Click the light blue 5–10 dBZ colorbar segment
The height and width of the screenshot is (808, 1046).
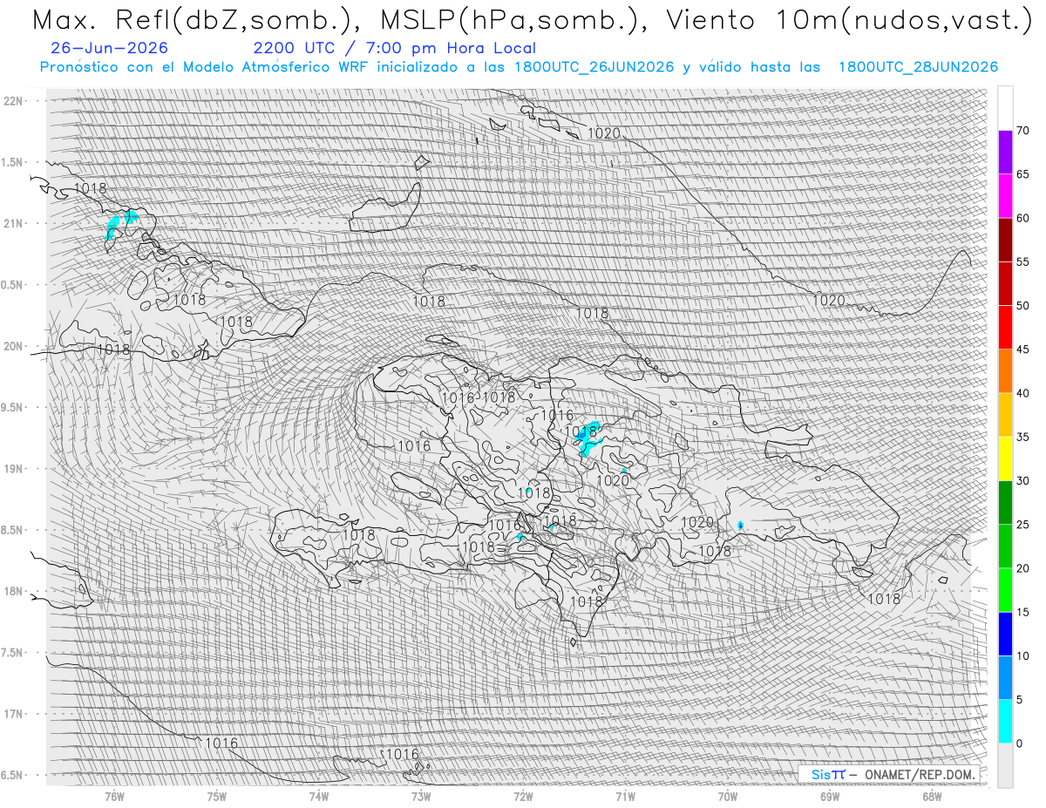click(x=1005, y=677)
